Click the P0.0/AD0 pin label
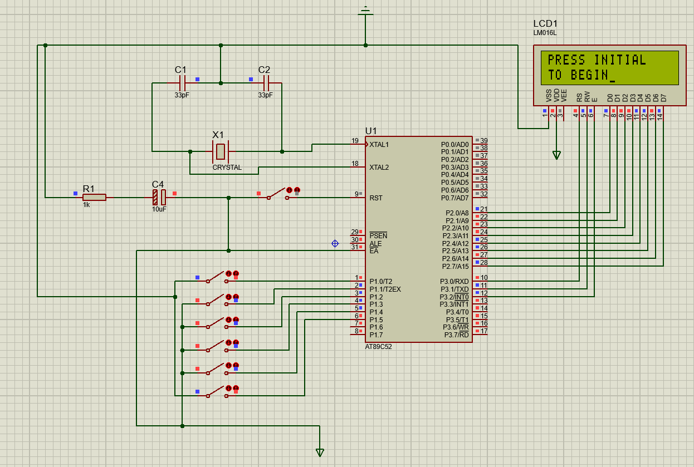The width and height of the screenshot is (694, 467). tap(454, 144)
